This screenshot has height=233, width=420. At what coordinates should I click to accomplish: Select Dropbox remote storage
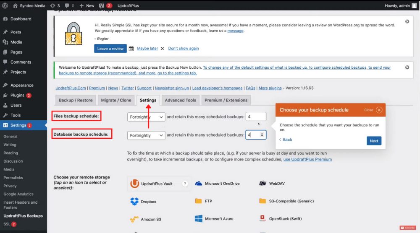click(x=143, y=202)
